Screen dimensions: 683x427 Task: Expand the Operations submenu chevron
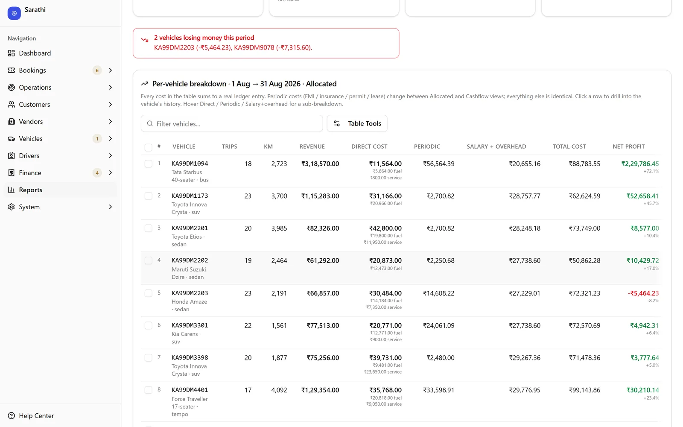click(111, 88)
